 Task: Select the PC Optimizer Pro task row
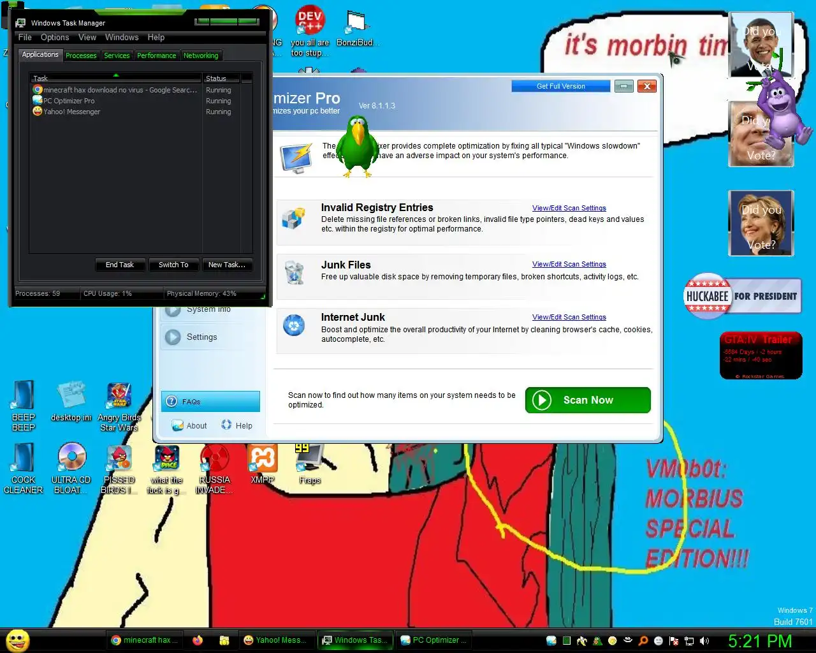pos(142,101)
